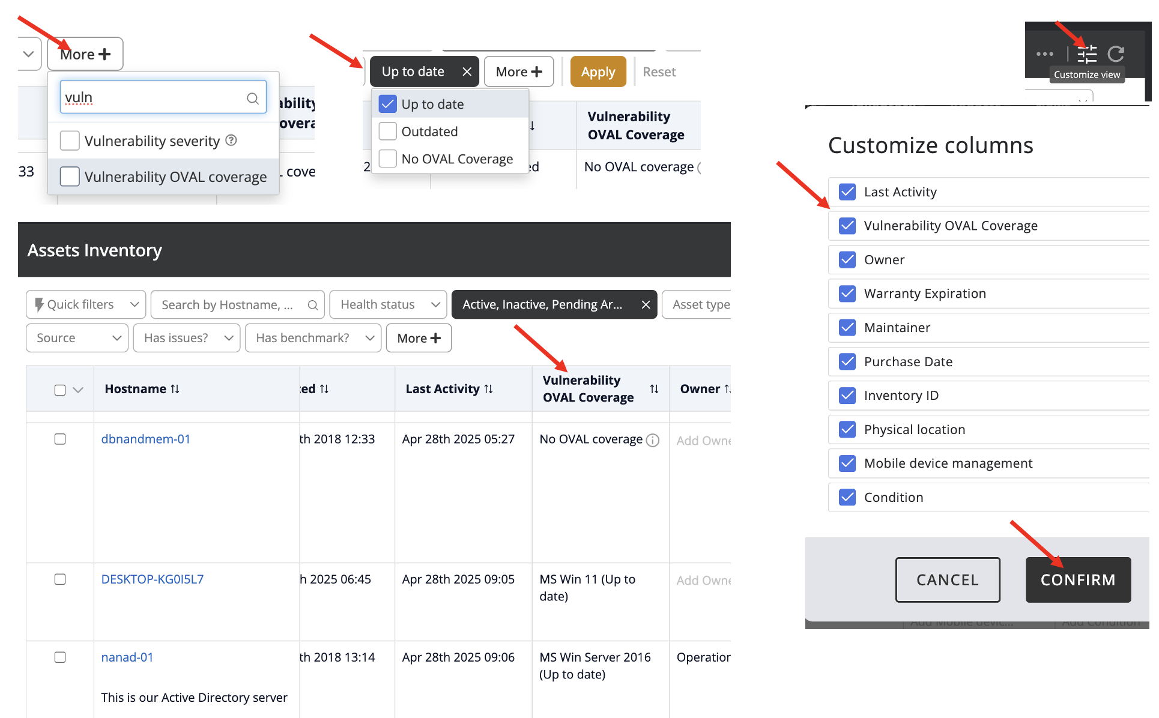This screenshot has width=1159, height=718.
Task: Click the Customize view sliders icon
Action: (x=1086, y=54)
